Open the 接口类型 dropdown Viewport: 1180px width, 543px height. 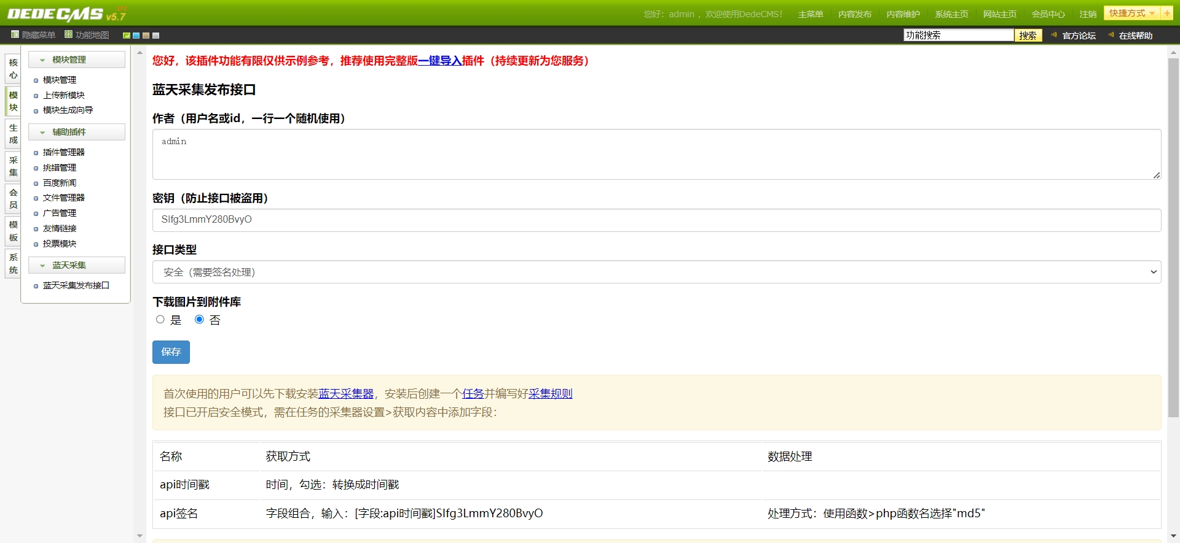pos(656,272)
